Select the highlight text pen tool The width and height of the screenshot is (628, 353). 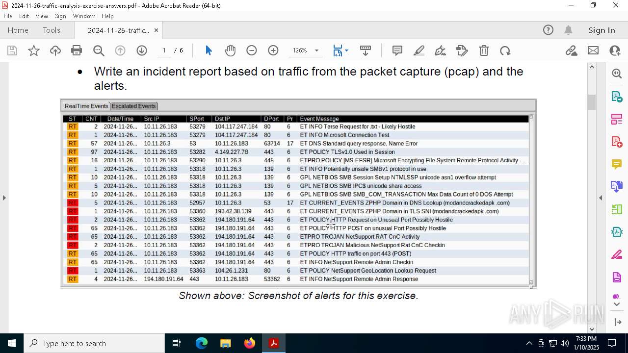(x=419, y=50)
